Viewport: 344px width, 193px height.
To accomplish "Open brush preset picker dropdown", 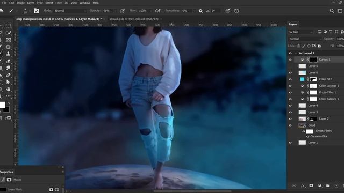I will pyautogui.click(x=30, y=11).
